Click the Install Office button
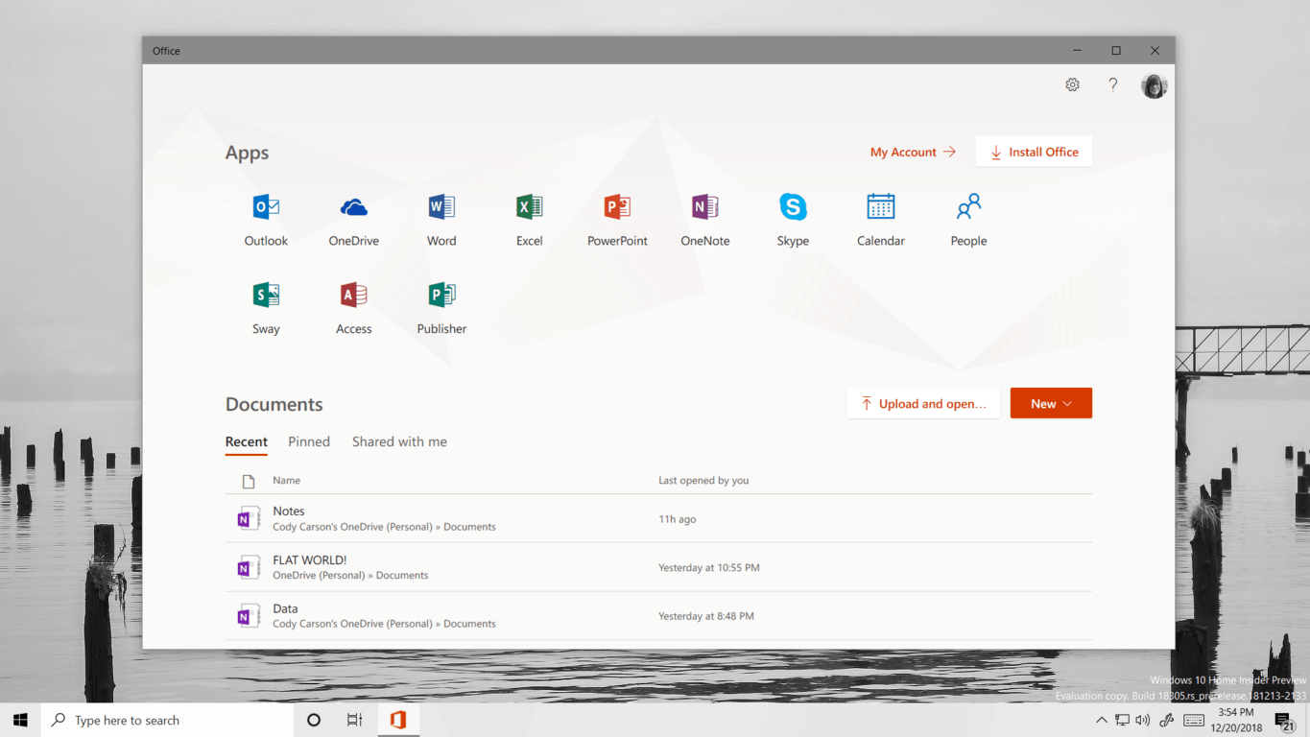 coord(1034,152)
